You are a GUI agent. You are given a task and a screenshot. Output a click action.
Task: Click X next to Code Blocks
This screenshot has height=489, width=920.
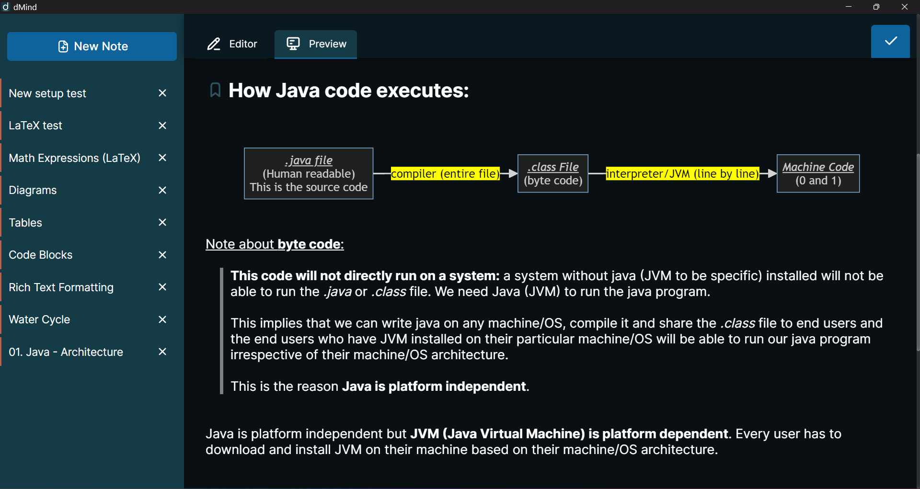click(x=162, y=255)
